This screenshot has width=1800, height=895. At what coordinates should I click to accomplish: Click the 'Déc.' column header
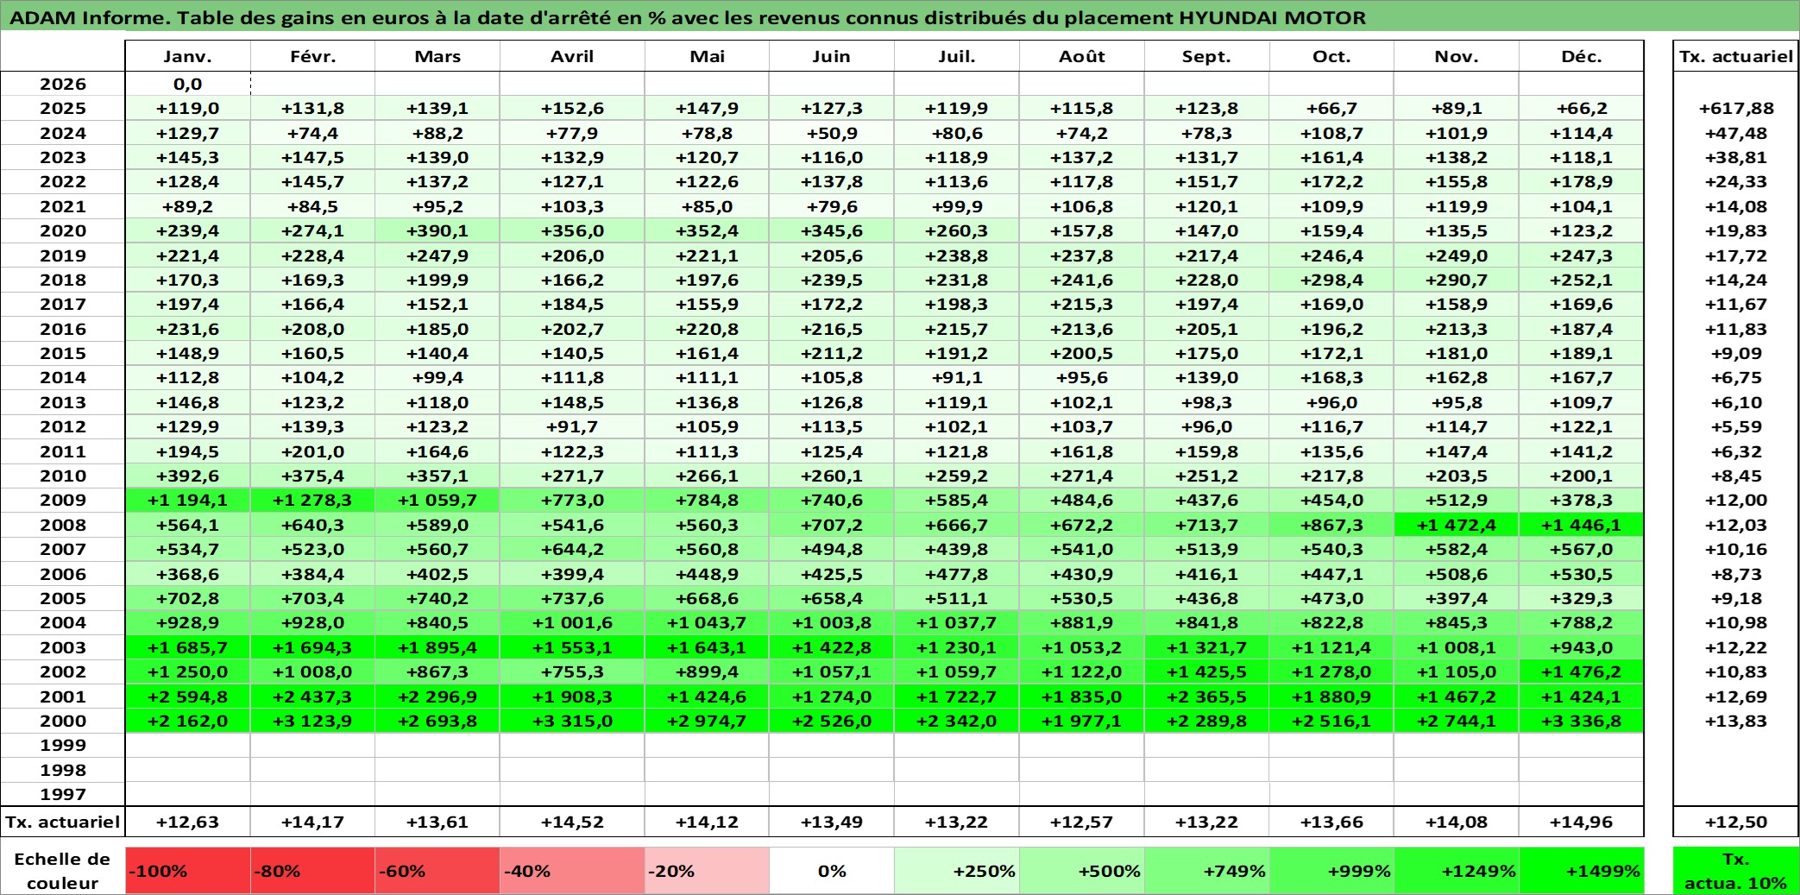1581,56
